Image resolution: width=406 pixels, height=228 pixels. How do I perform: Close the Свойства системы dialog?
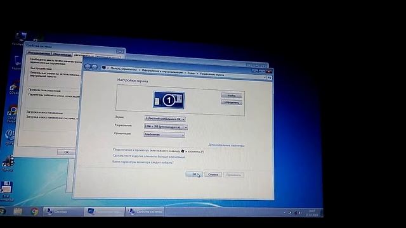point(119,51)
